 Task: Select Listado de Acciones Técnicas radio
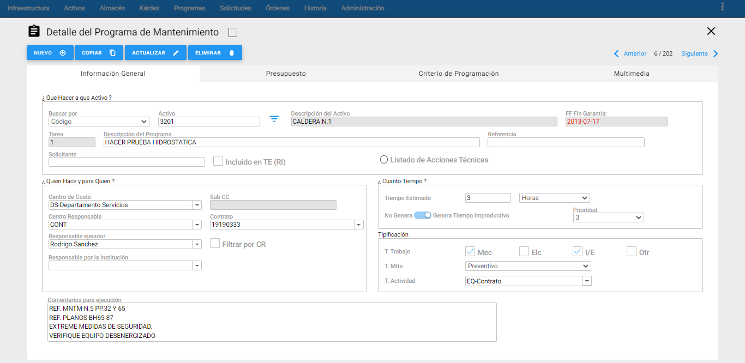click(384, 160)
